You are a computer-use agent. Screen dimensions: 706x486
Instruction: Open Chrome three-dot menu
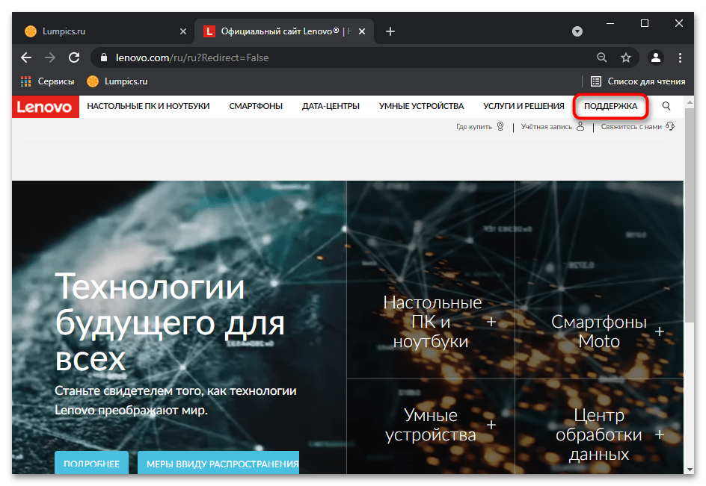tap(680, 57)
